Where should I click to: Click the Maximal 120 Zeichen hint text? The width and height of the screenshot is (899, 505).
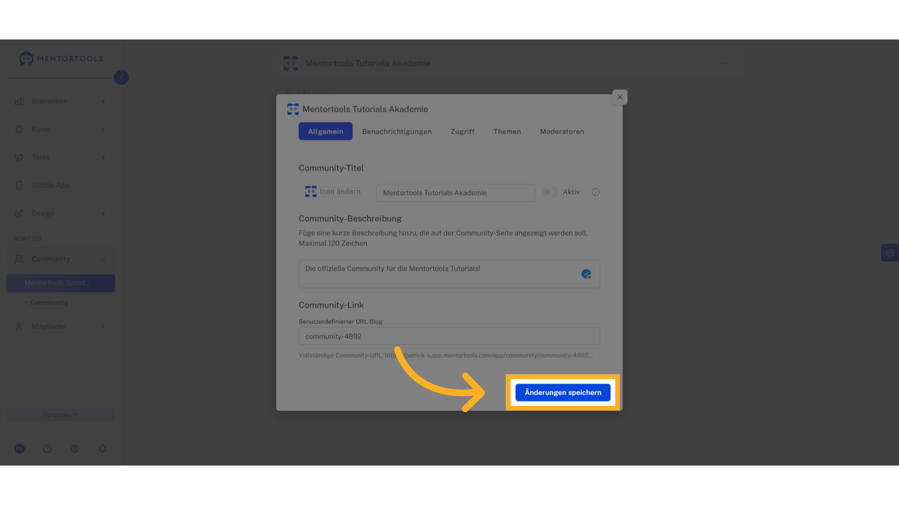(333, 244)
